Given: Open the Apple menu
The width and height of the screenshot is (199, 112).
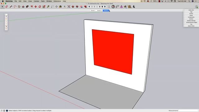Looking at the screenshot, I should click(x=3, y=1).
